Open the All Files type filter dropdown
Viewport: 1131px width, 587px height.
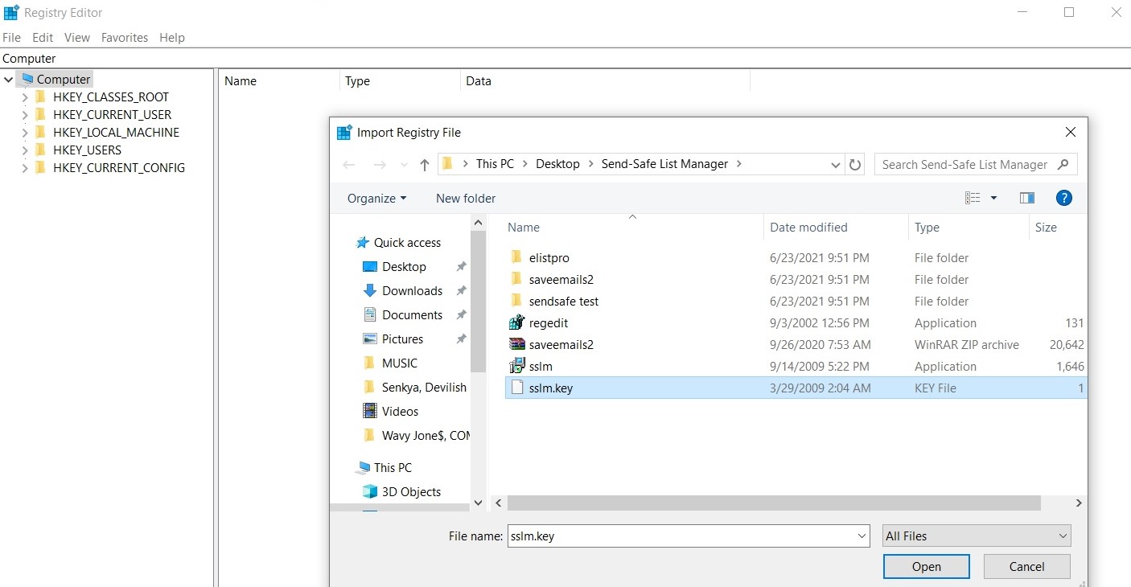pos(976,536)
